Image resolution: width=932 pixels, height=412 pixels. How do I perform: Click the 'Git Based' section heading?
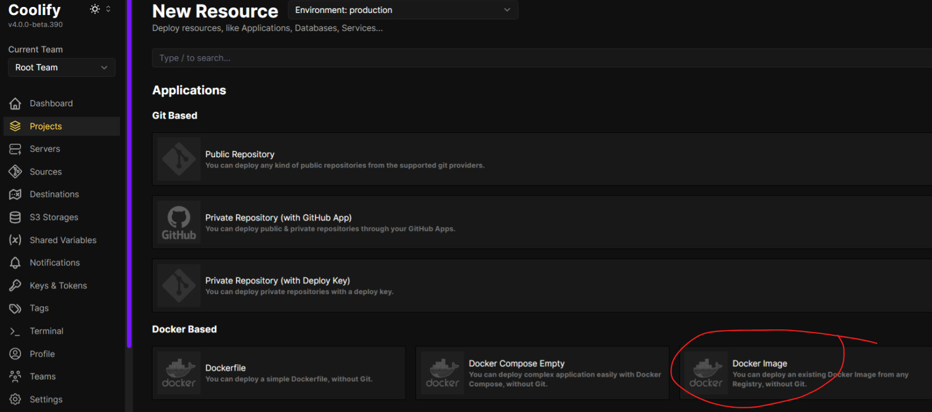pos(175,115)
